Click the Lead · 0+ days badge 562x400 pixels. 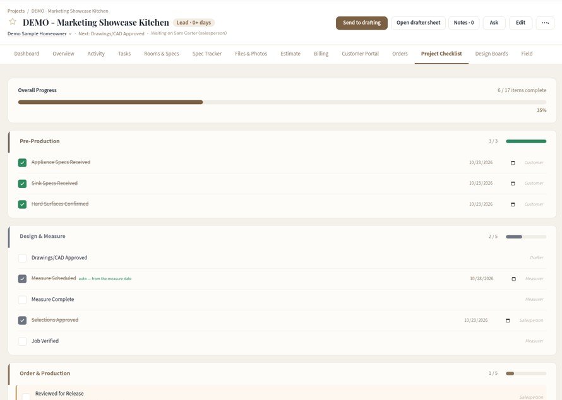[194, 23]
